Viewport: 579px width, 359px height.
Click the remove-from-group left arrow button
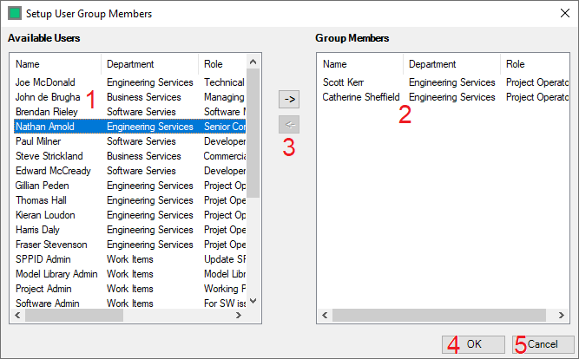289,125
